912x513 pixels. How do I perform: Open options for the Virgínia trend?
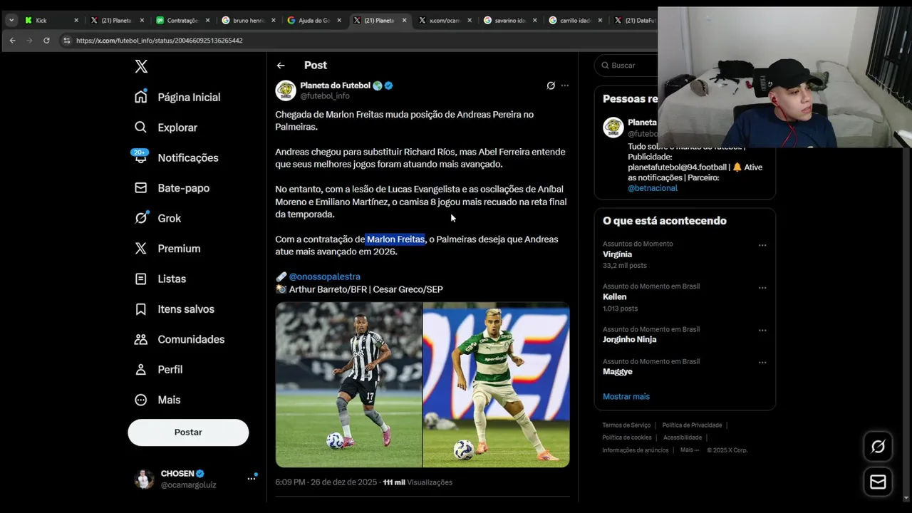coord(762,245)
